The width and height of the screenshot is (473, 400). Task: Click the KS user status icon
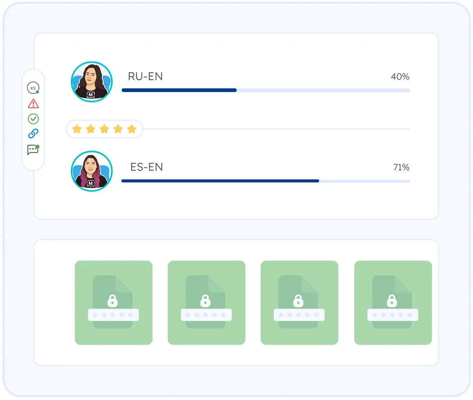33,88
